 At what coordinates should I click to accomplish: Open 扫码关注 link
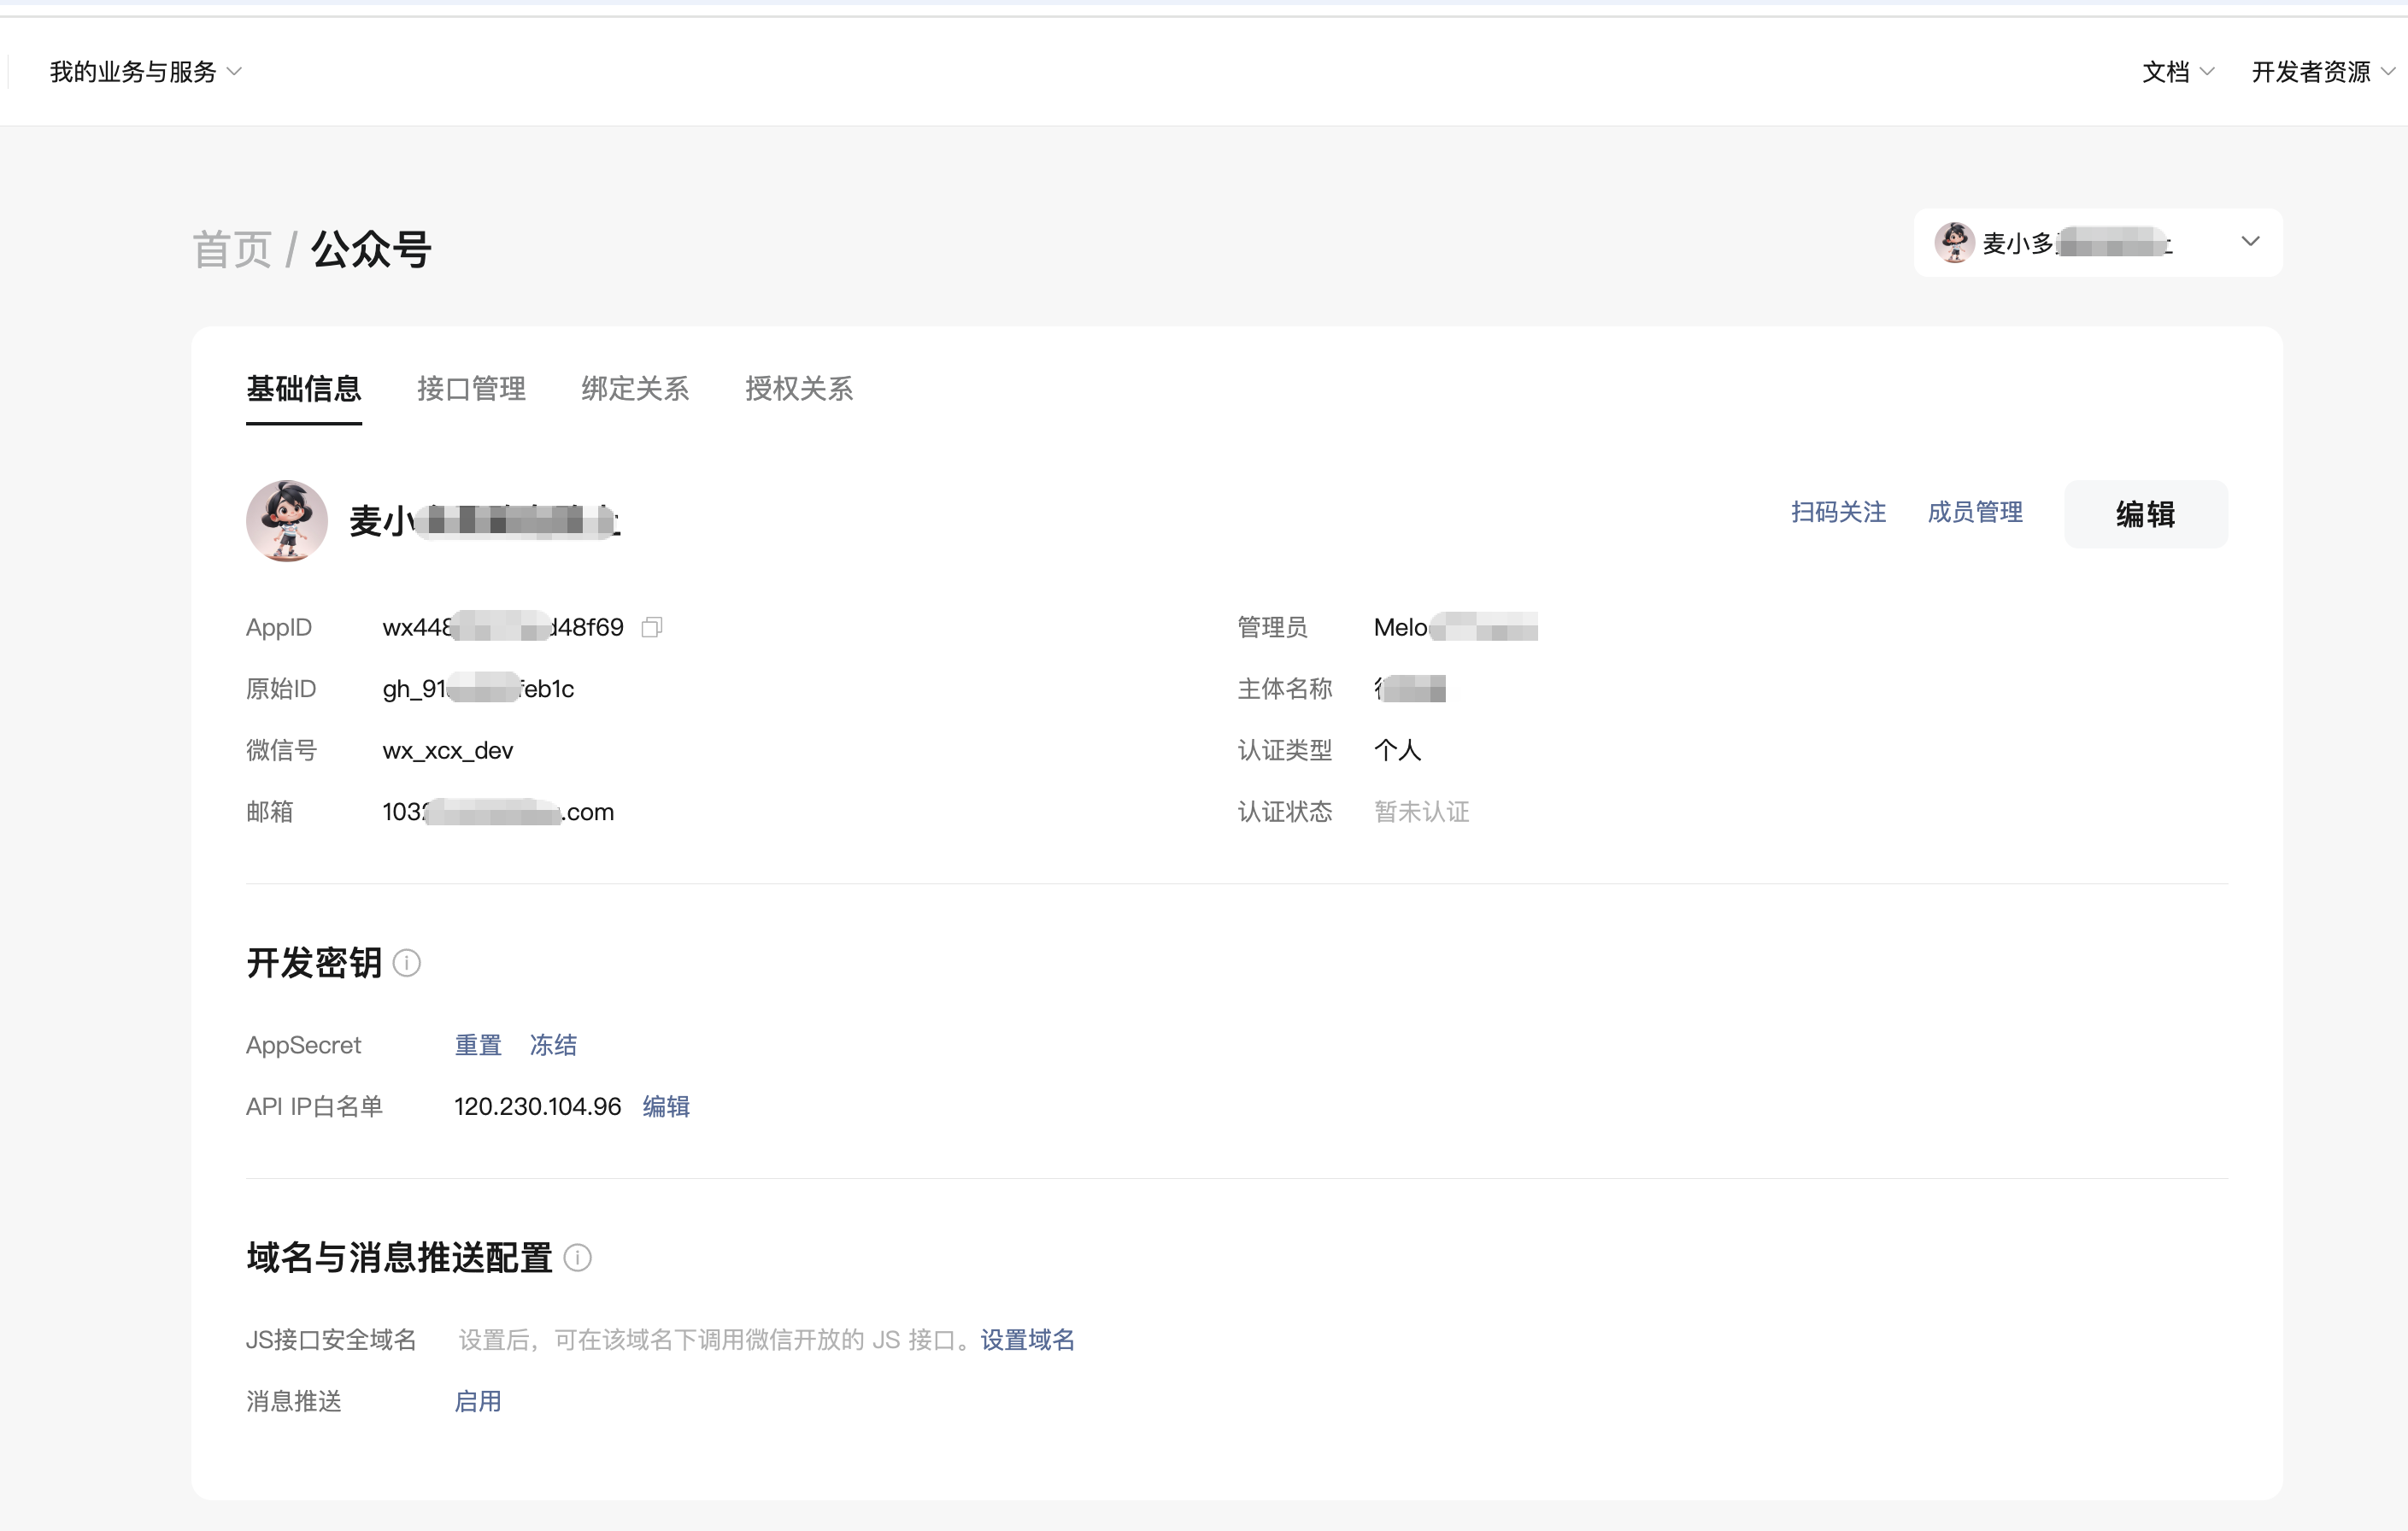point(1838,513)
